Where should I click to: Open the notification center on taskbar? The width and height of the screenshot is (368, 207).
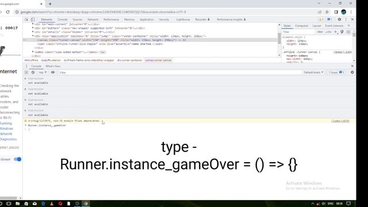(348, 204)
